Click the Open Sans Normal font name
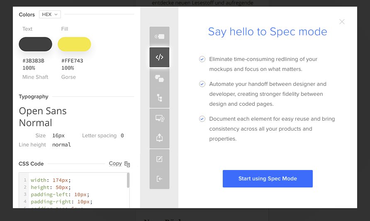This screenshot has height=221, width=370. (43, 117)
